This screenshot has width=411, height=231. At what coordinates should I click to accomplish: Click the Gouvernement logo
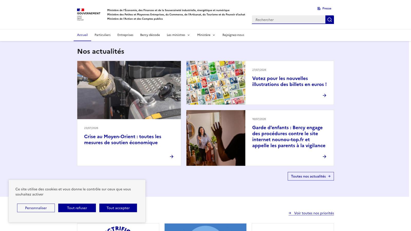[89, 14]
